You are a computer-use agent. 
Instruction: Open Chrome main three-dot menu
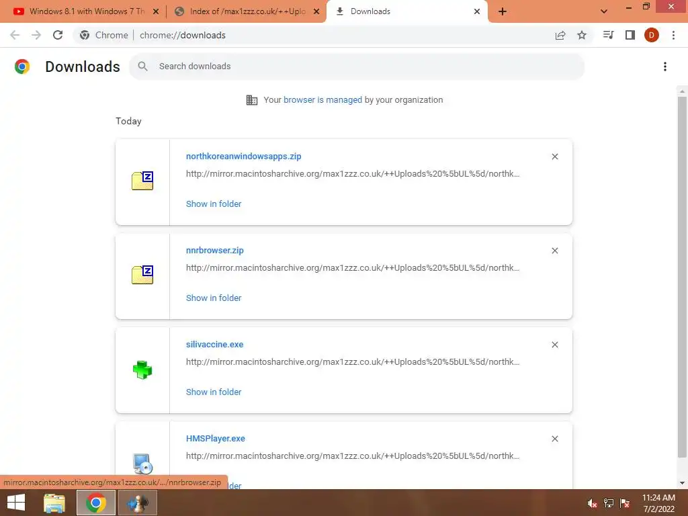[673, 35]
